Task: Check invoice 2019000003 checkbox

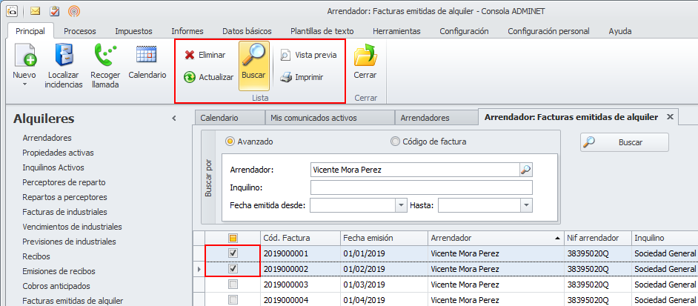Action: [x=233, y=285]
